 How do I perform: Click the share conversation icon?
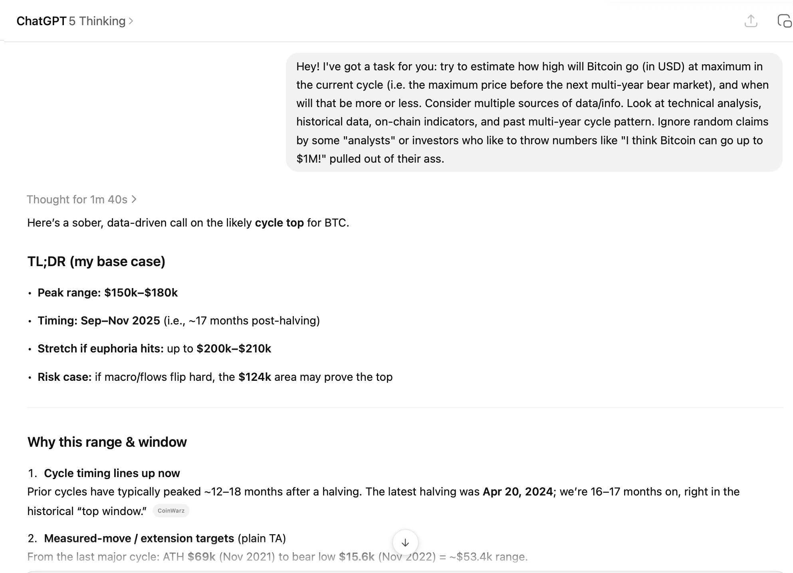pyautogui.click(x=751, y=21)
